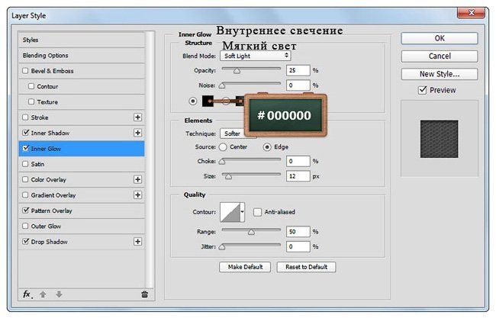The width and height of the screenshot is (496, 318).
Task: Select the solid color radio button
Action: tap(192, 101)
